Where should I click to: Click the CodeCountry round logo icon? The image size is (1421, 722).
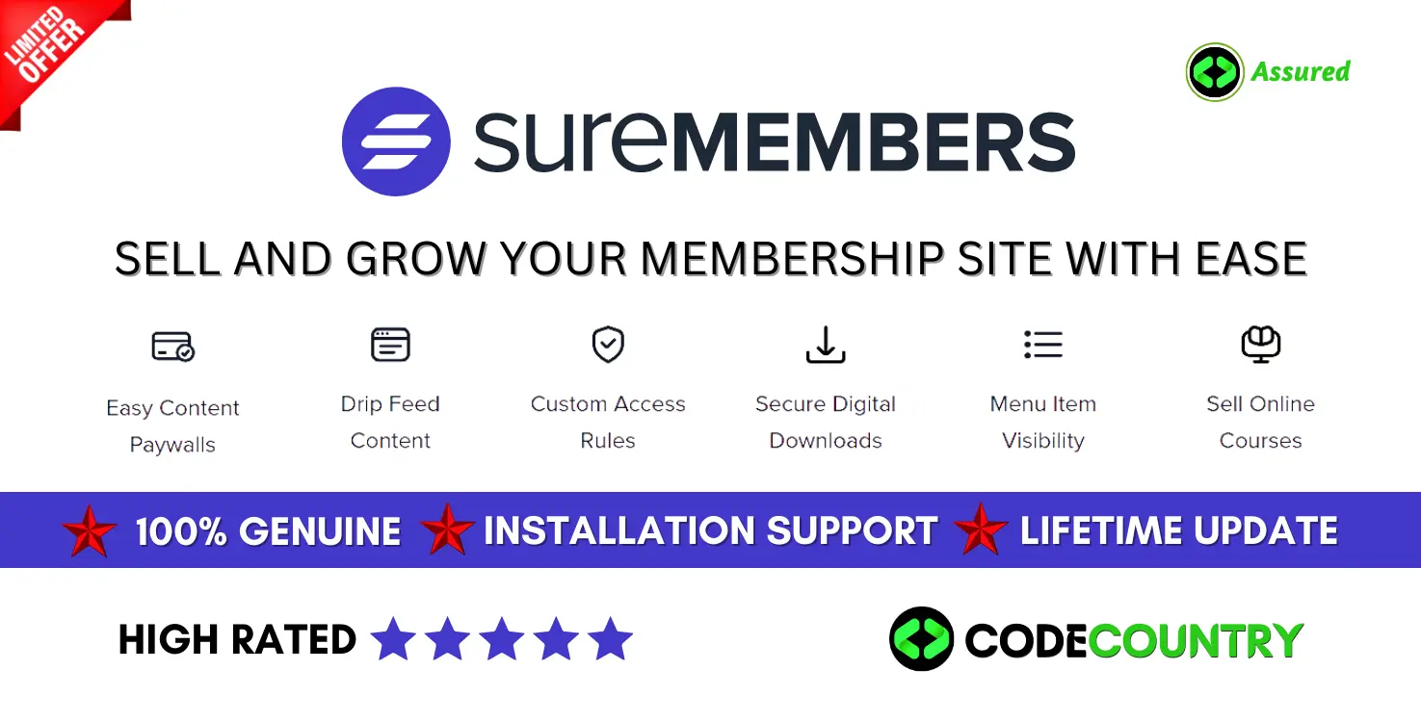pyautogui.click(x=922, y=638)
